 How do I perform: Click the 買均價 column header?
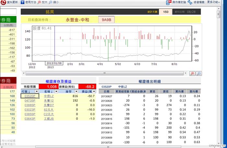(179, 92)
